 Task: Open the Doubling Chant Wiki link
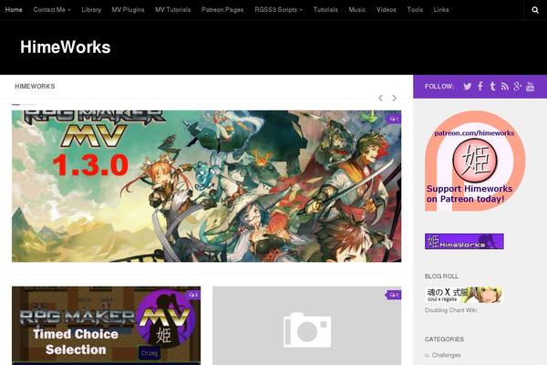450,310
